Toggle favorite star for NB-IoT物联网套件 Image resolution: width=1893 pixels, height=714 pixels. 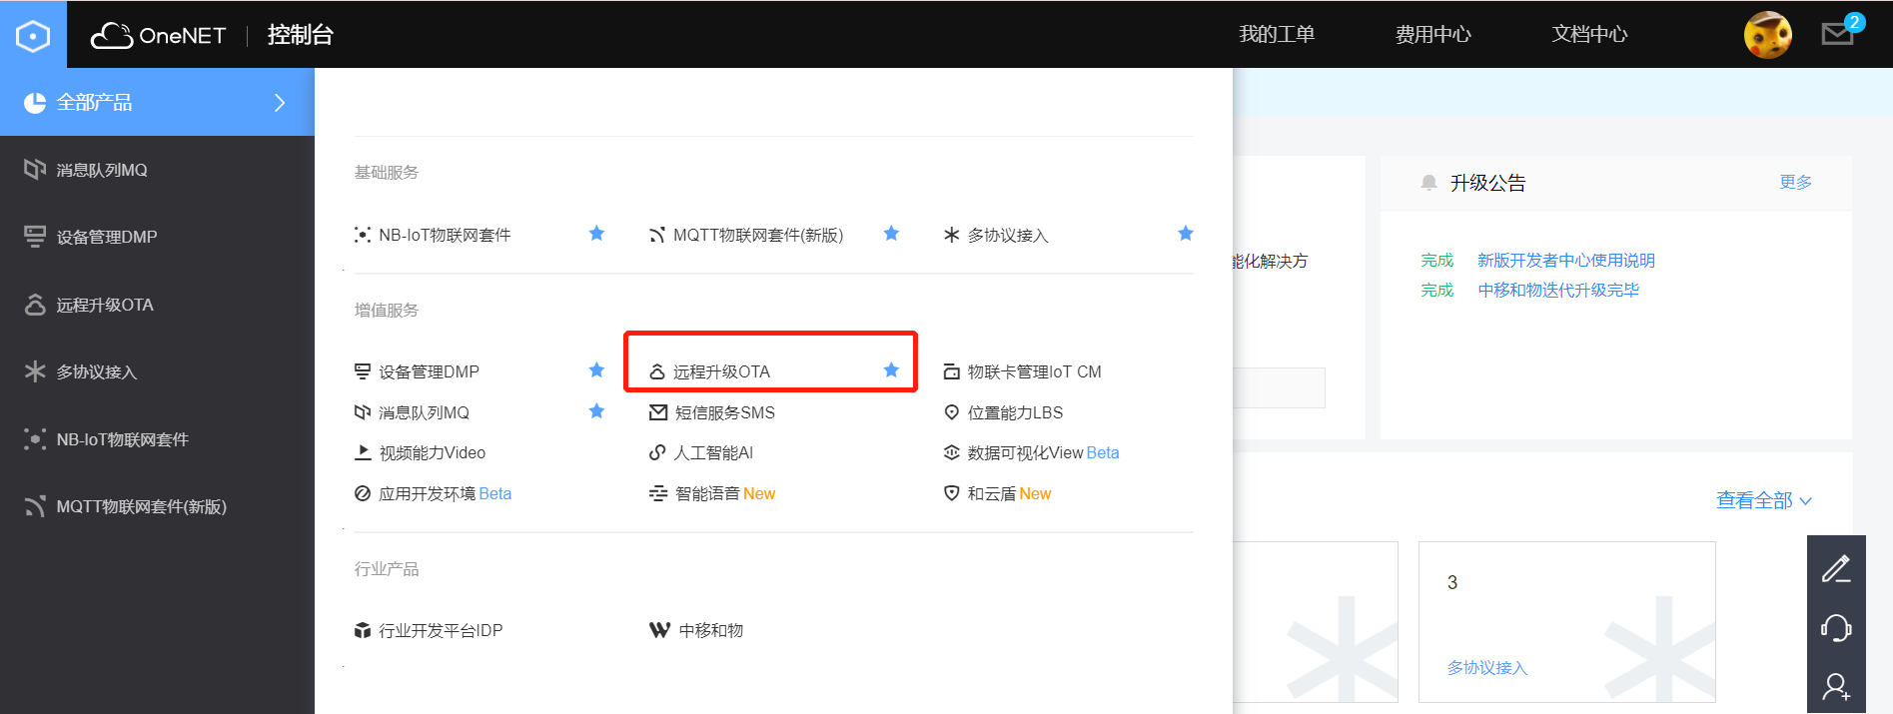click(596, 234)
